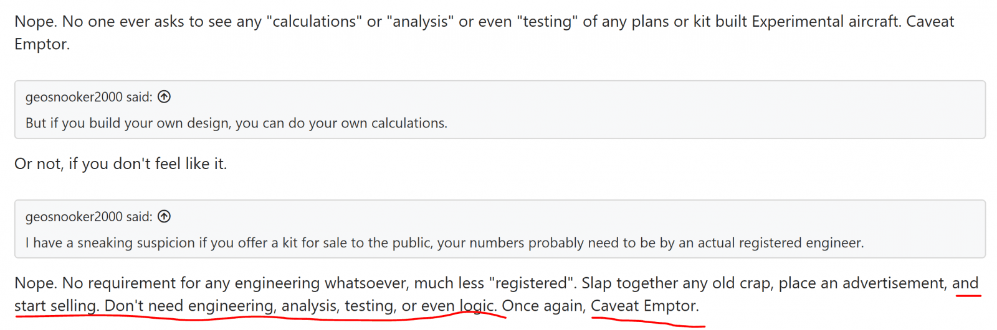Click quoted word "registered" in the last paragraph
Screen dimensions: 997x330
click(533, 283)
